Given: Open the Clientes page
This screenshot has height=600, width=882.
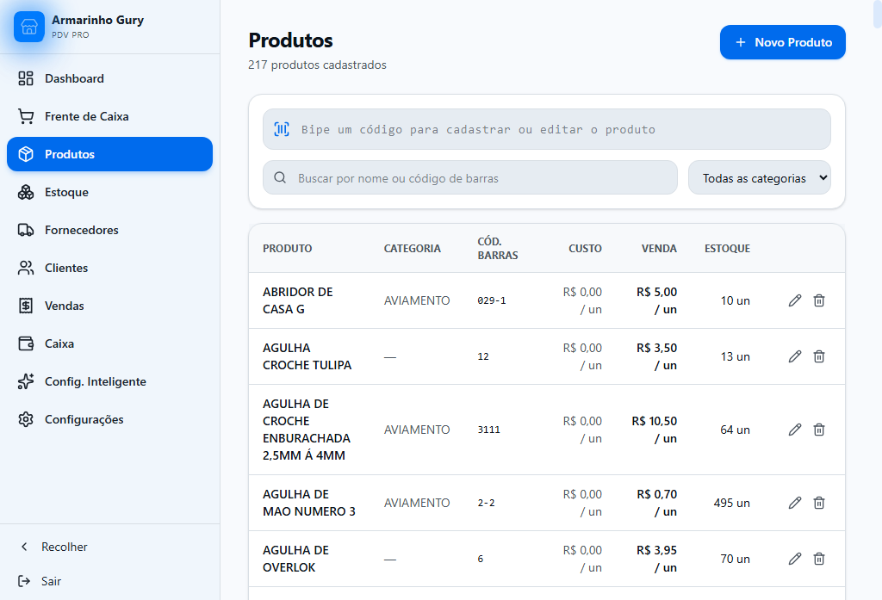Looking at the screenshot, I should (x=109, y=268).
